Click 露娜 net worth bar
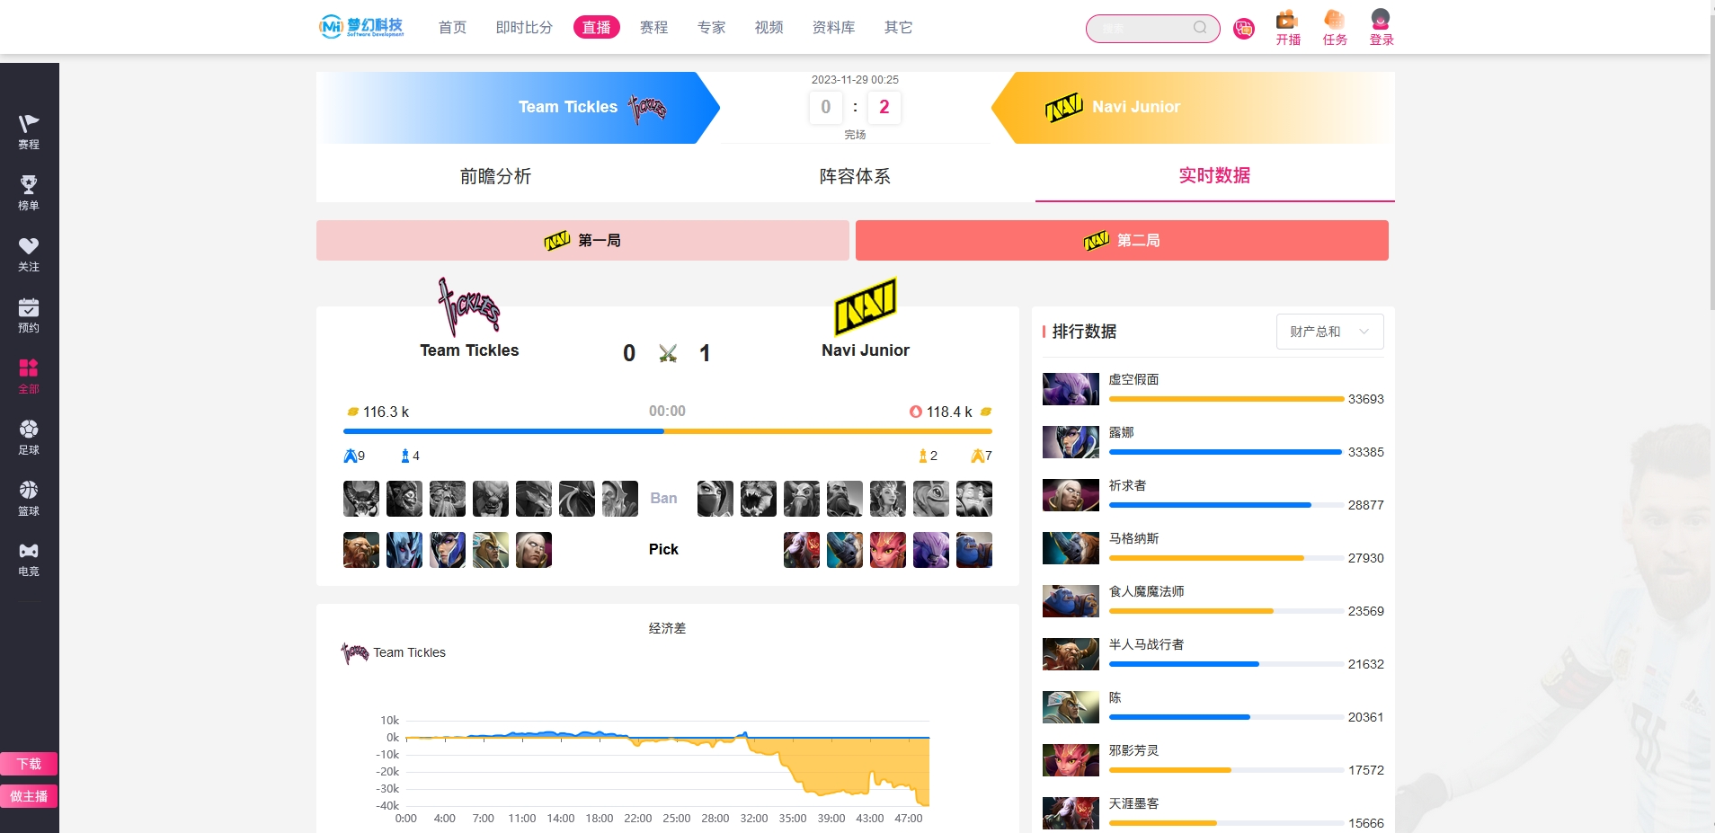Screen dimensions: 1715x833 point(1226,452)
